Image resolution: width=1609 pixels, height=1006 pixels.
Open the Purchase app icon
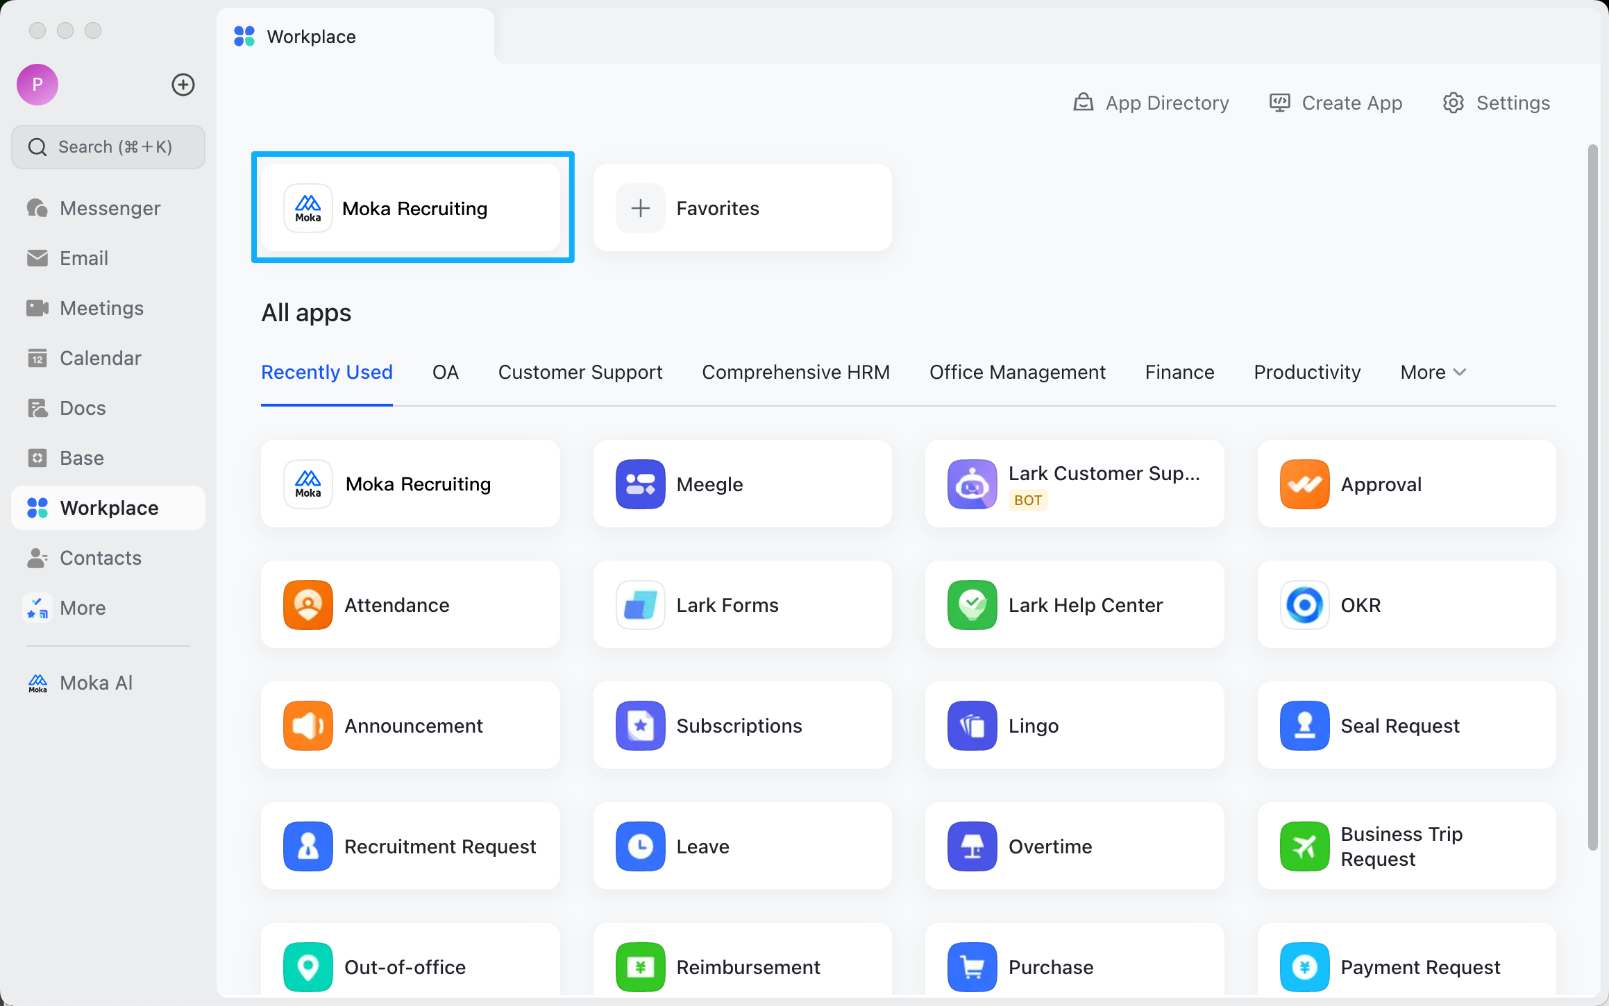(972, 967)
